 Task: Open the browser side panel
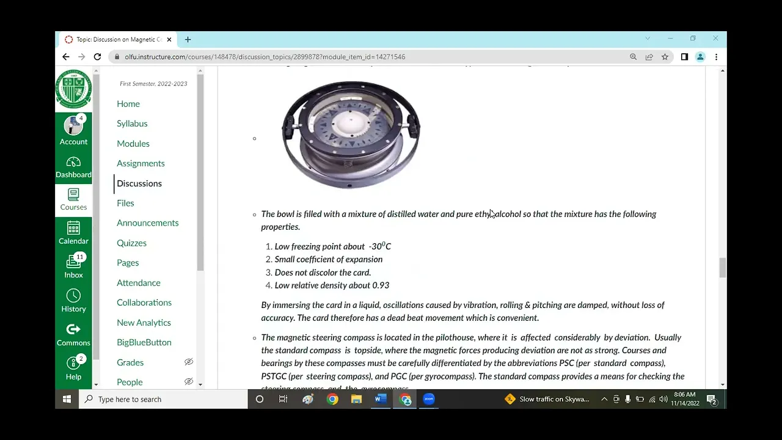pyautogui.click(x=684, y=57)
